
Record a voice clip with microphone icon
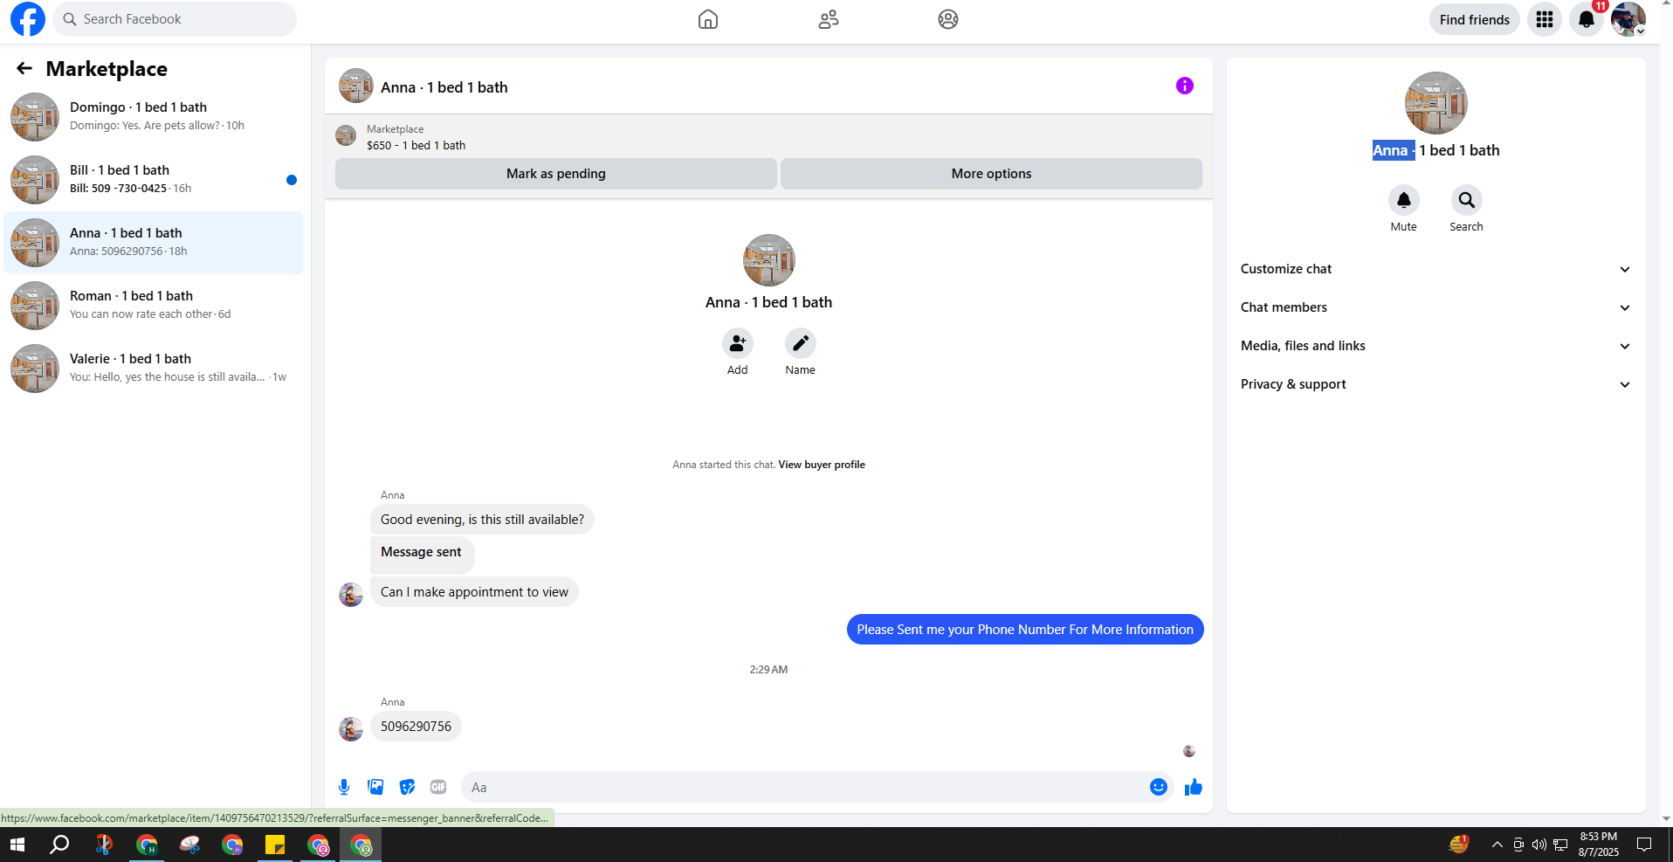tap(344, 787)
